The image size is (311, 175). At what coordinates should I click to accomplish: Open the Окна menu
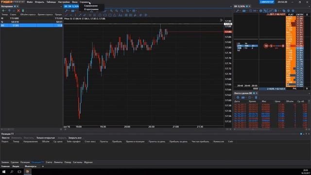[x=74, y=2]
